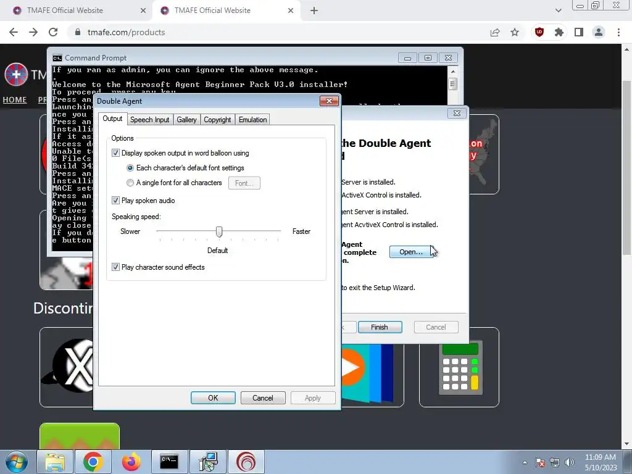
Task: Open Windows Explorer from the taskbar
Action: 55,462
